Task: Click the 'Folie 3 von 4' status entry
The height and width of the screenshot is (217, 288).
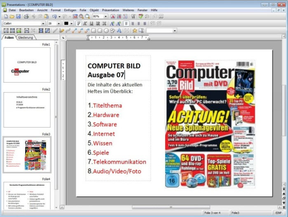Action: [x=212, y=213]
